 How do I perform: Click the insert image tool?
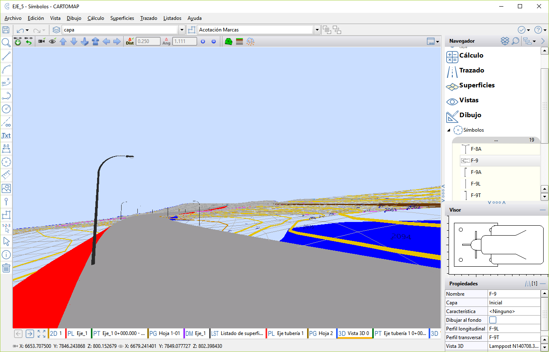pyautogui.click(x=6, y=188)
